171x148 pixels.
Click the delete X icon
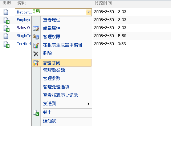(x=36, y=54)
